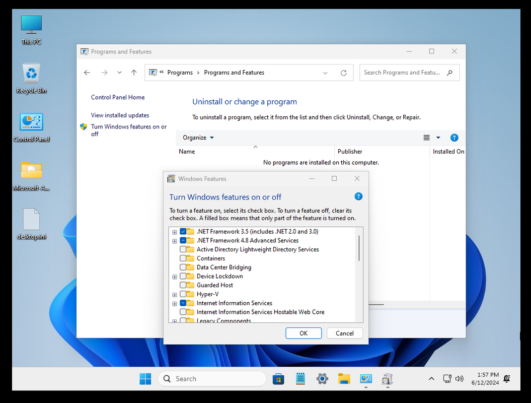Enable Data Center Bridging checkbox
This screenshot has width=531, height=403.
tap(183, 267)
